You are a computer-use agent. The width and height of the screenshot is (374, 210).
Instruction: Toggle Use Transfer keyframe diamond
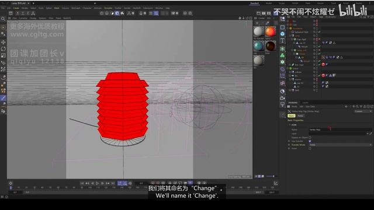(289, 141)
